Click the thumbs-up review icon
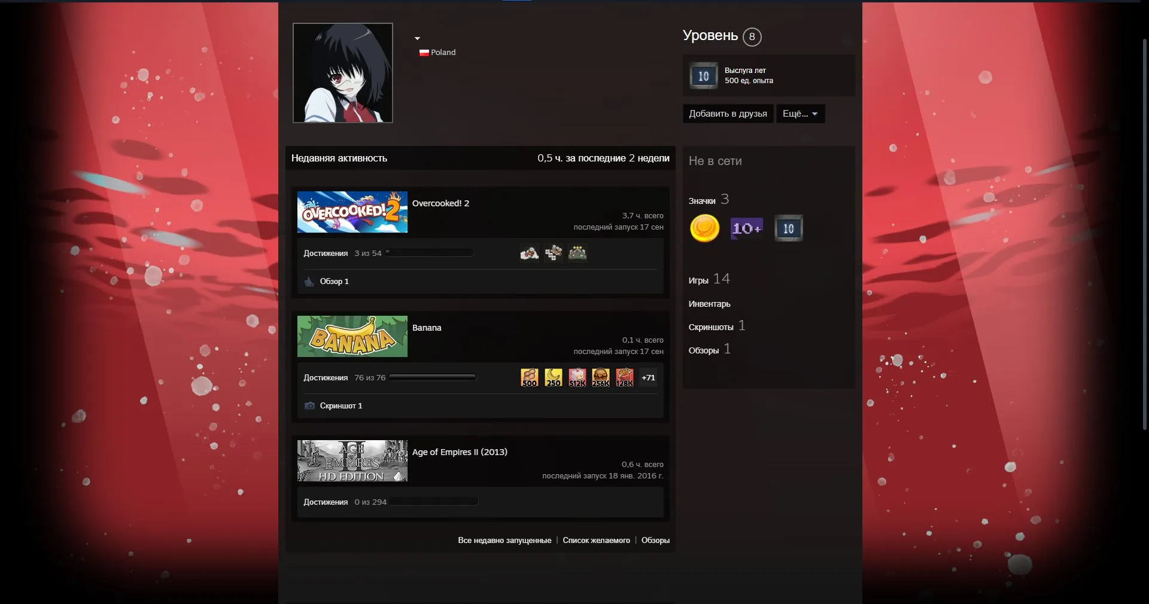 pos(309,281)
